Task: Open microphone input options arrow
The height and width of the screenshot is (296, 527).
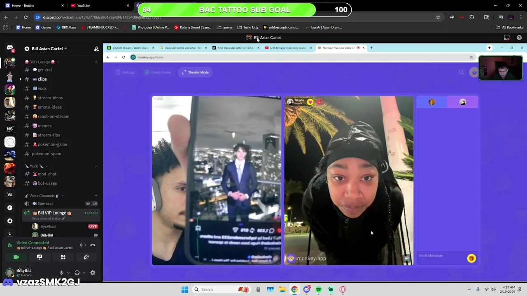Action: pyautogui.click(x=68, y=273)
